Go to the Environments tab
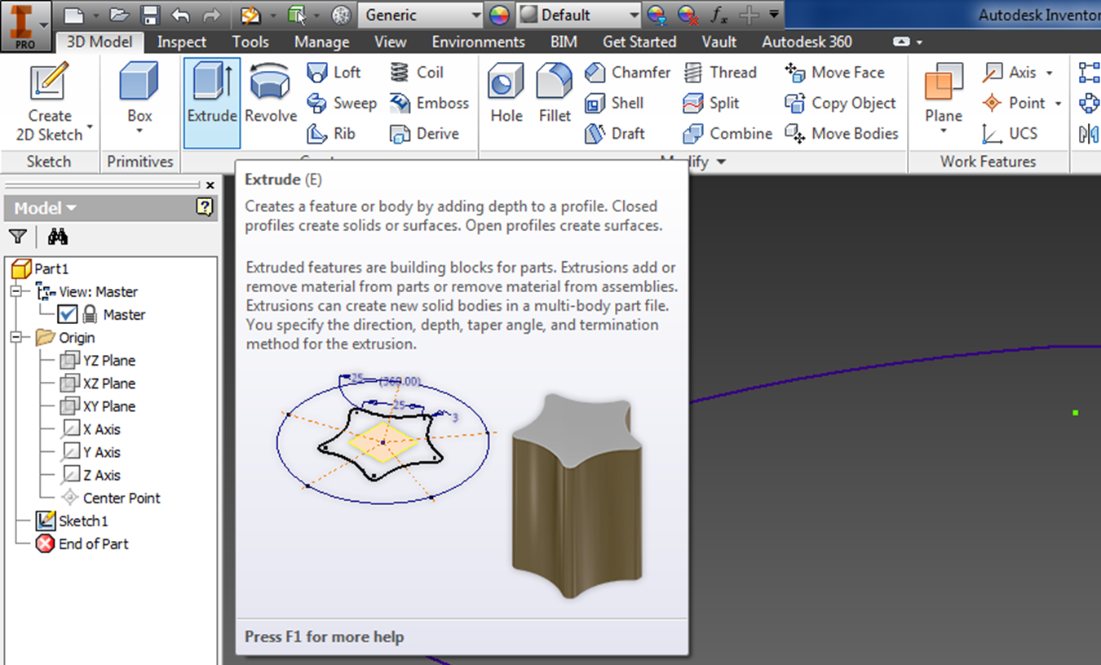The width and height of the screenshot is (1101, 665). pyautogui.click(x=478, y=42)
